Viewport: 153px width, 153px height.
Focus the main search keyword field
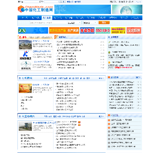click(48, 23)
